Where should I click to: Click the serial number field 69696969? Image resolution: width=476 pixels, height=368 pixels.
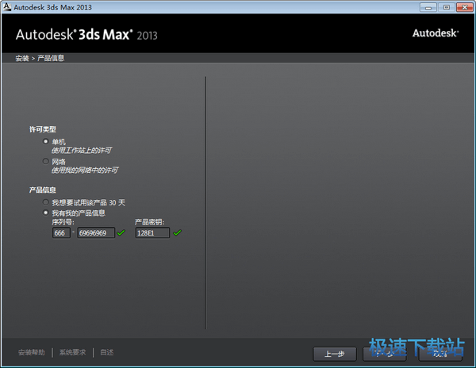[x=96, y=232]
